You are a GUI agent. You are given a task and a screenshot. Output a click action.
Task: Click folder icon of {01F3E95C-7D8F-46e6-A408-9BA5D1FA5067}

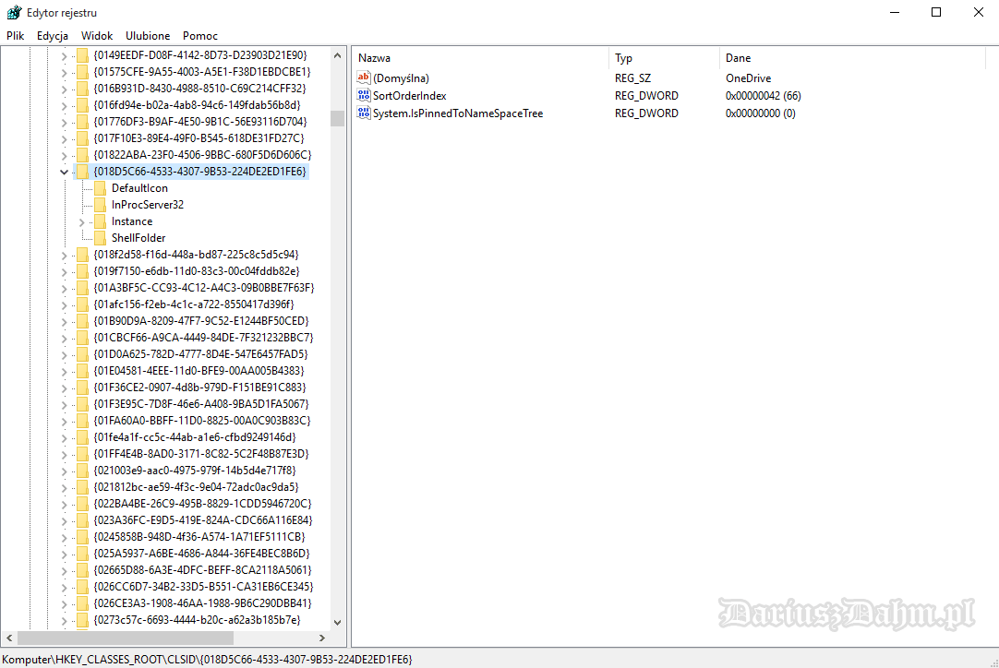tap(82, 404)
